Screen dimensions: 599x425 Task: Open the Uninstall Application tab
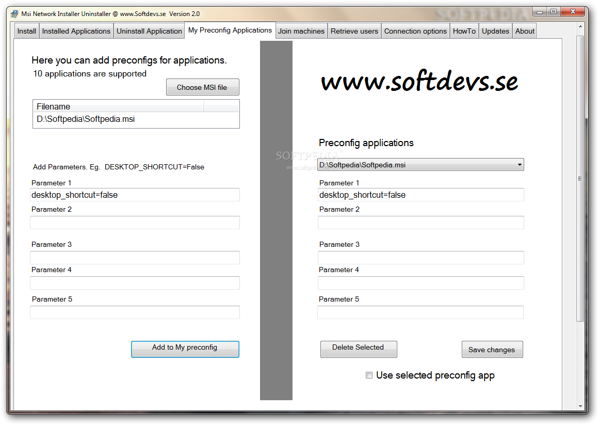point(149,31)
